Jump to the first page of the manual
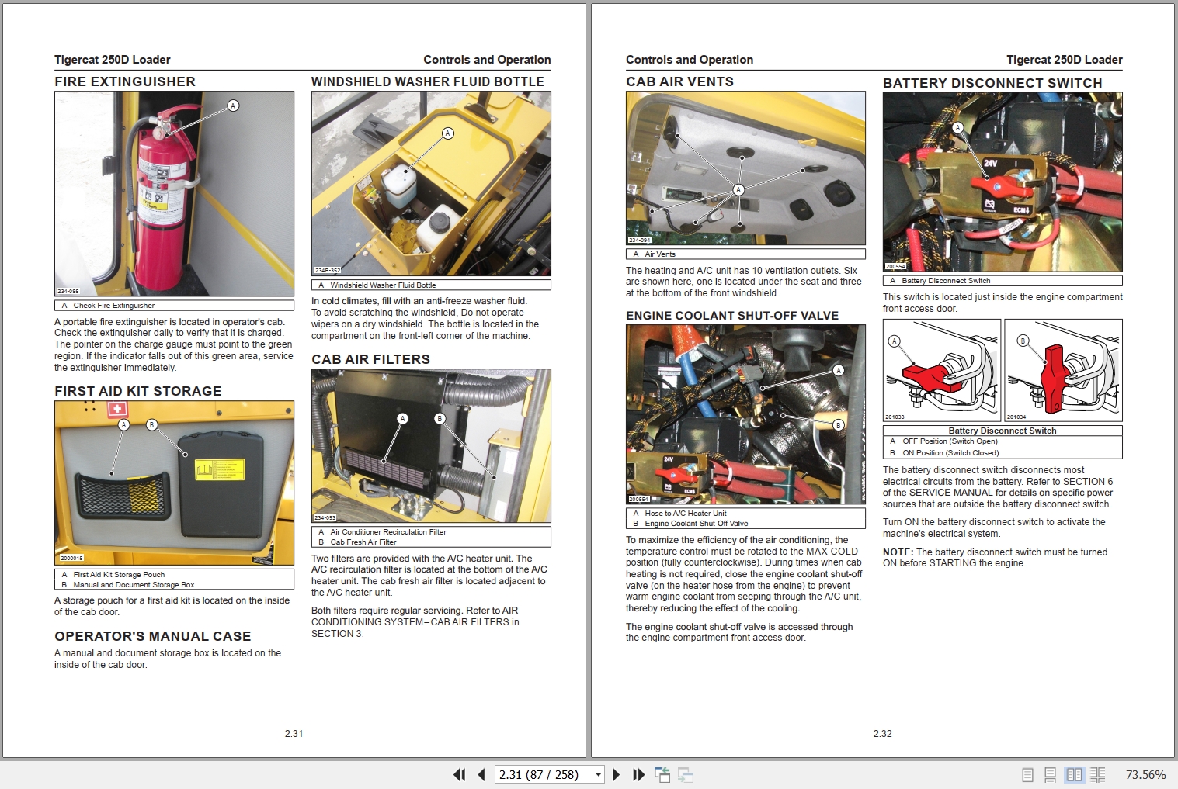The height and width of the screenshot is (789, 1178). pos(460,774)
